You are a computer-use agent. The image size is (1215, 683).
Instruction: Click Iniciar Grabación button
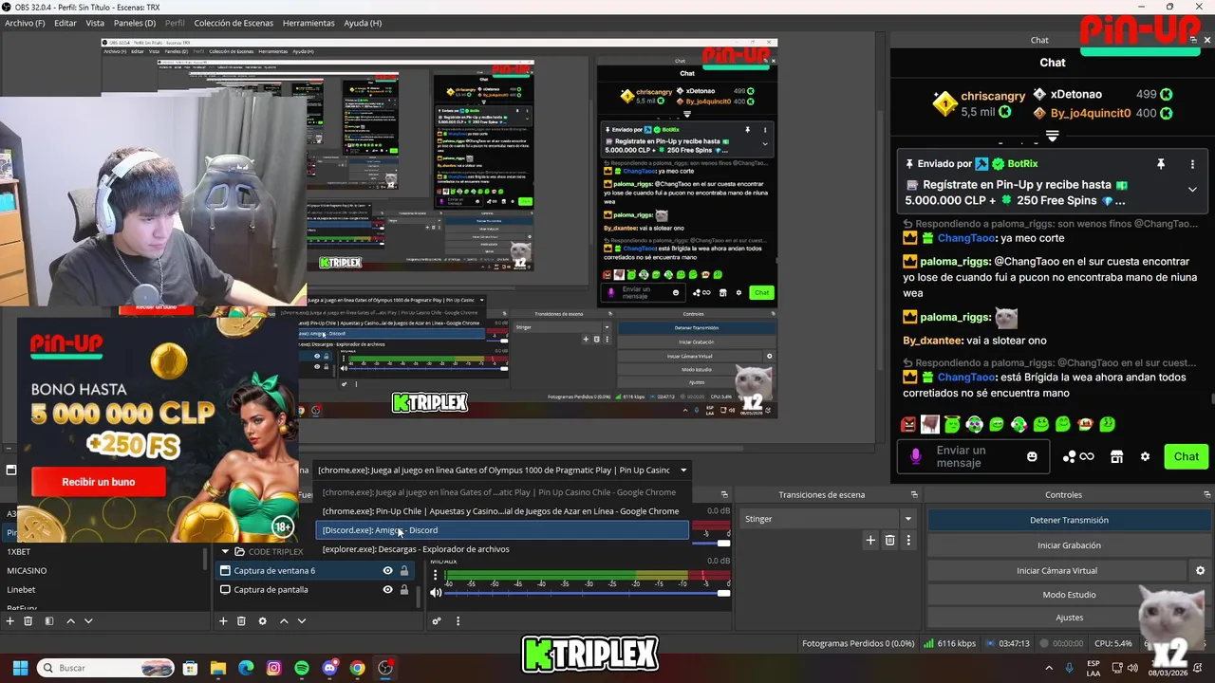pyautogui.click(x=1069, y=545)
